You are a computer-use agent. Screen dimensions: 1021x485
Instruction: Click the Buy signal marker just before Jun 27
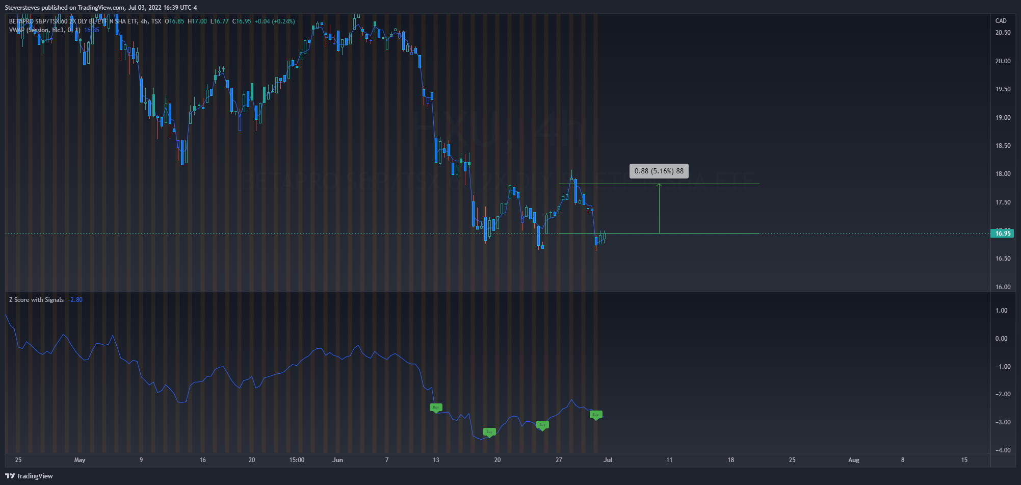pos(542,425)
